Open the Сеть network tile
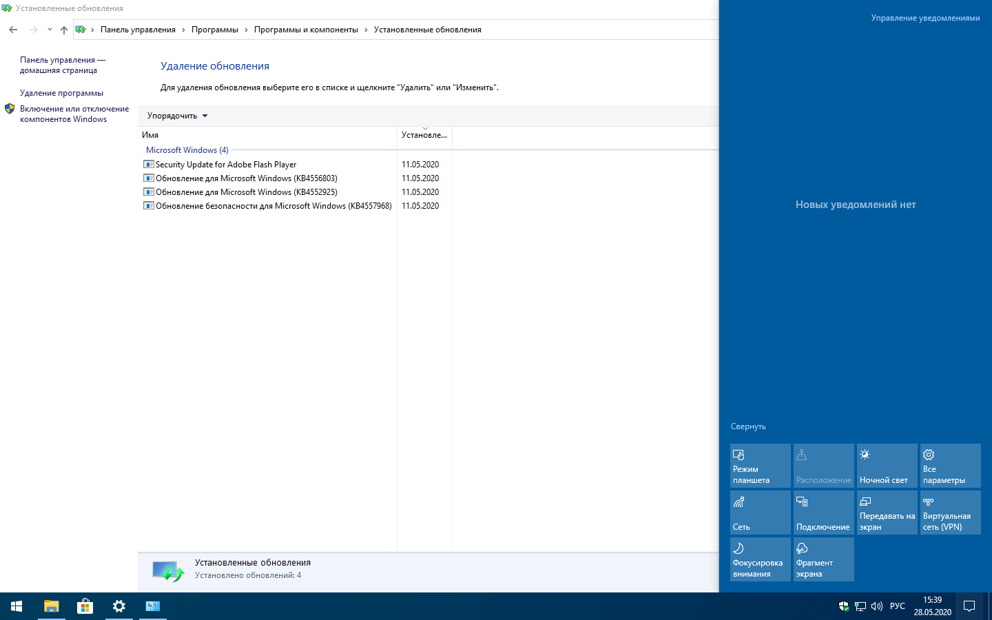 (x=761, y=513)
